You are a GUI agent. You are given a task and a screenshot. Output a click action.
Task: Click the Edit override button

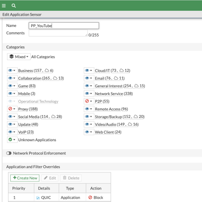click(x=50, y=178)
